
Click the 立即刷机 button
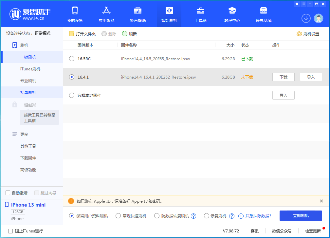pyautogui.click(x=301, y=216)
